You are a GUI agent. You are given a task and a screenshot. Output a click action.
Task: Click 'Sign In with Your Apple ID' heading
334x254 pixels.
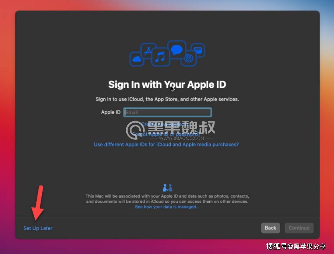167,85
